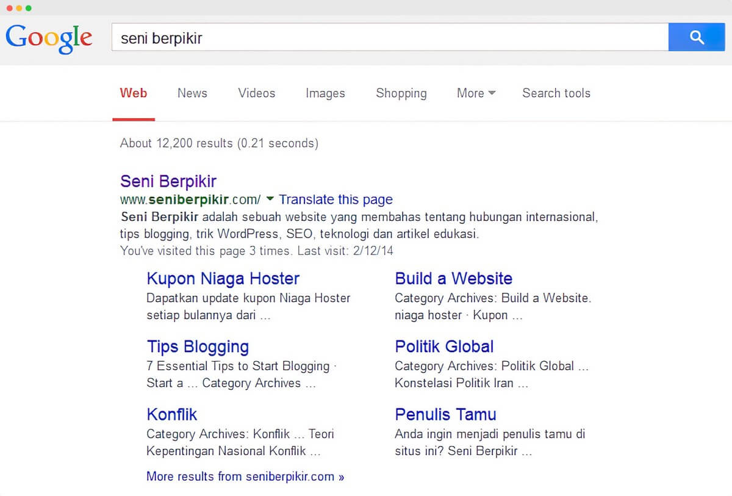Click More results from seniberpikir.com
Screen dimensions: 732x496
(245, 476)
